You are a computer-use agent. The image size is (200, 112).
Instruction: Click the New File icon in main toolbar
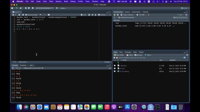pos(12,8)
